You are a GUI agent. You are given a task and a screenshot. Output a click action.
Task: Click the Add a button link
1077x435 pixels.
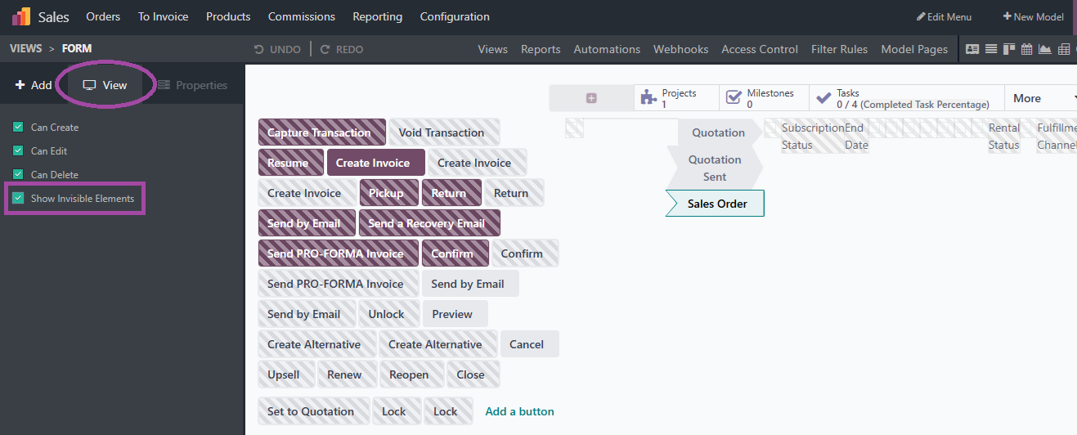coord(519,411)
